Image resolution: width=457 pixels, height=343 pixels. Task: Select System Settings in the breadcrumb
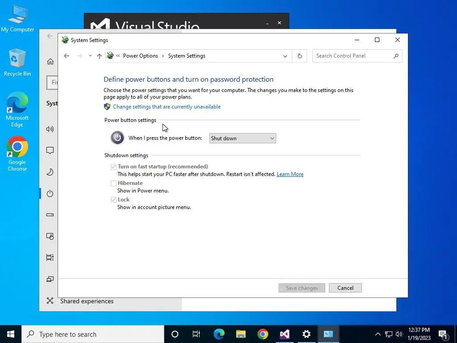pyautogui.click(x=187, y=56)
